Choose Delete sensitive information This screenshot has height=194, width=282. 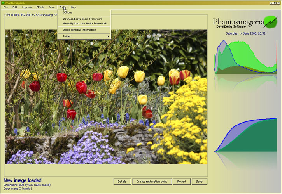79,30
